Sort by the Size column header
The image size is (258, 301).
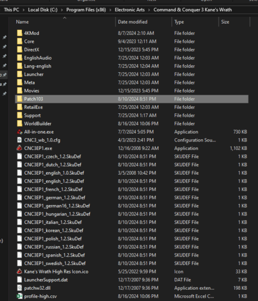(x=225, y=22)
